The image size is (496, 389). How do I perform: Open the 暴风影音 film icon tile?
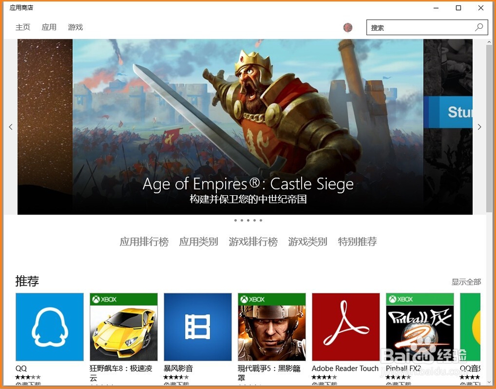tap(198, 327)
